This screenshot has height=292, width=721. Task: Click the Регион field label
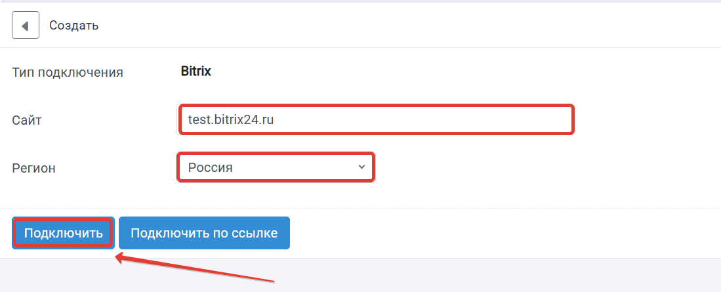click(33, 168)
